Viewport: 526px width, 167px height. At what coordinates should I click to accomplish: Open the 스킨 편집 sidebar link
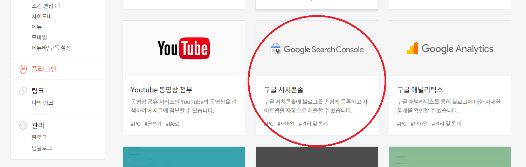click(x=43, y=6)
